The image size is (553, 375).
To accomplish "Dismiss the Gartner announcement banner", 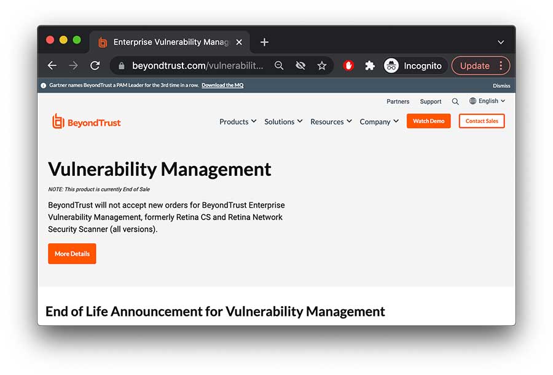I will (x=501, y=85).
